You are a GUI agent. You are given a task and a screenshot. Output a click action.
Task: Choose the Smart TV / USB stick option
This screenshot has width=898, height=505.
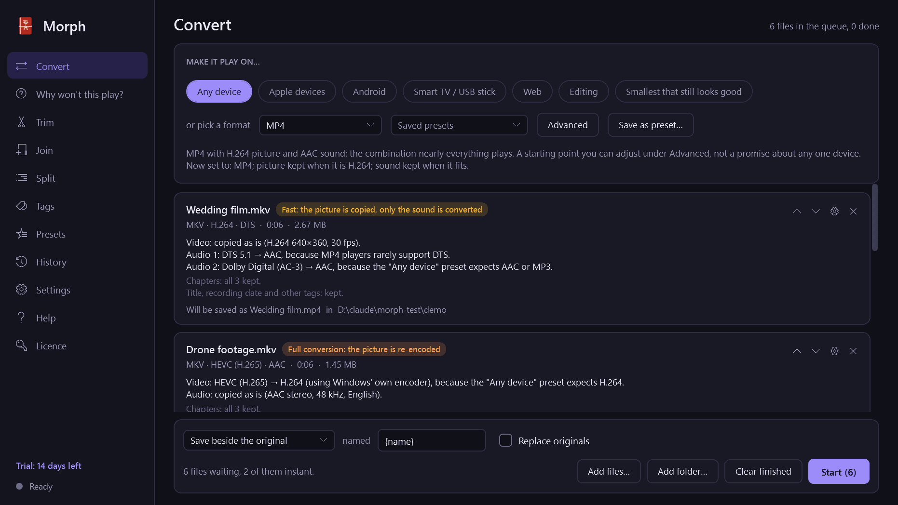(454, 92)
